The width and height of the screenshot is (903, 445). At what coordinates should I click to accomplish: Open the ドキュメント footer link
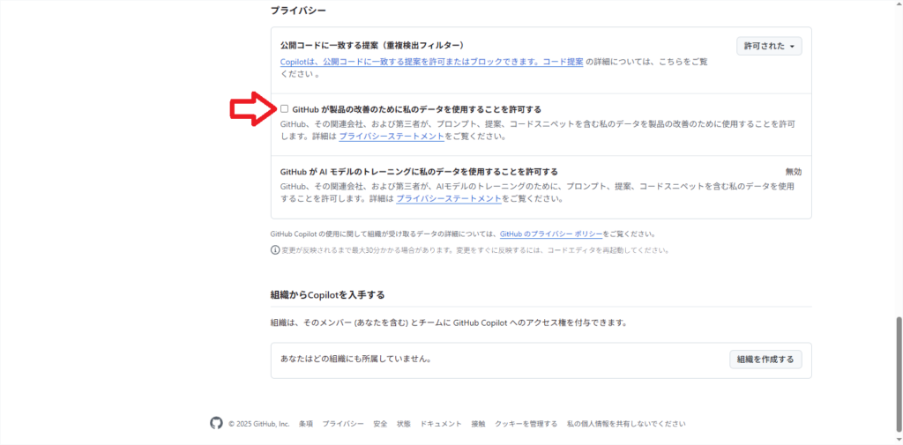tap(441, 424)
